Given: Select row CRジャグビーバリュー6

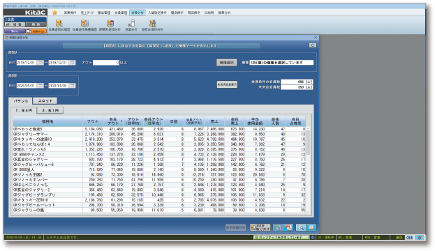Looking at the screenshot, I should coord(159,165).
